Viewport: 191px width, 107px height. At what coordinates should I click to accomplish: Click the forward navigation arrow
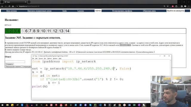click(6, 6)
